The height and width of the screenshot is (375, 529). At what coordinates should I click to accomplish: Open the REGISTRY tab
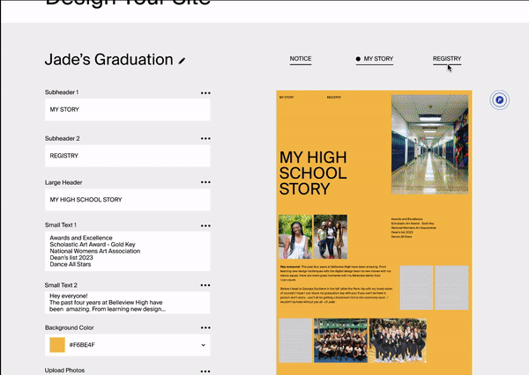point(447,59)
